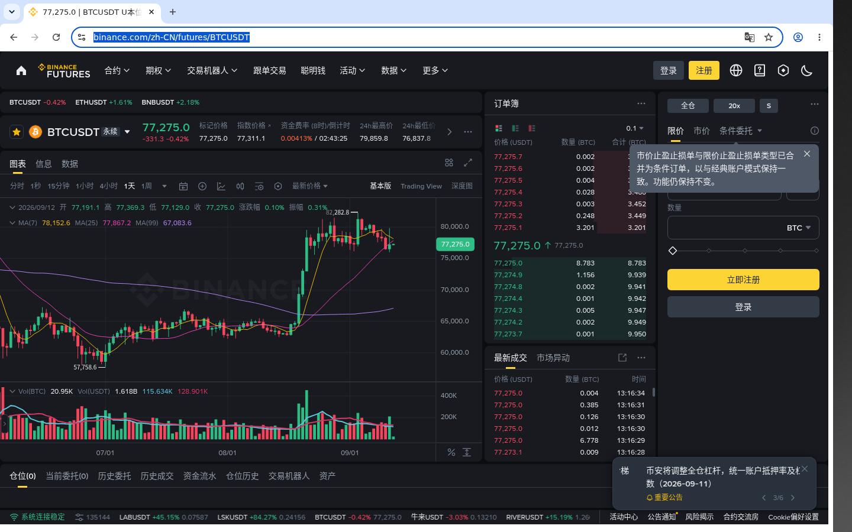852x532 pixels.
Task: Click the yellow 注册 button
Action: click(704, 70)
